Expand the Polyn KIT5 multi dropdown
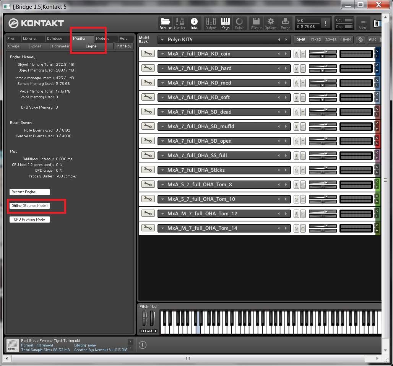This screenshot has width=393, height=366. 162,40
